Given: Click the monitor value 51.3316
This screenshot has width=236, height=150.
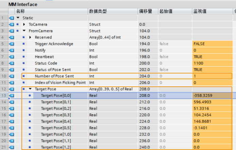Looking at the screenshot, I should click(201, 109).
